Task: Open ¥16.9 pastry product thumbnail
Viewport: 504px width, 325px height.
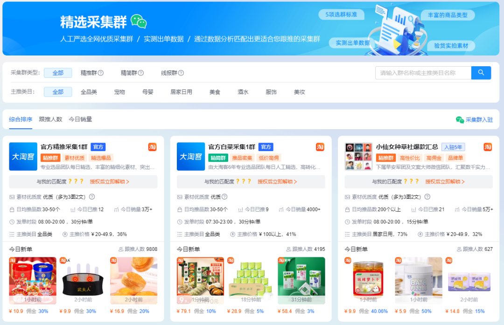Action: coord(134,280)
